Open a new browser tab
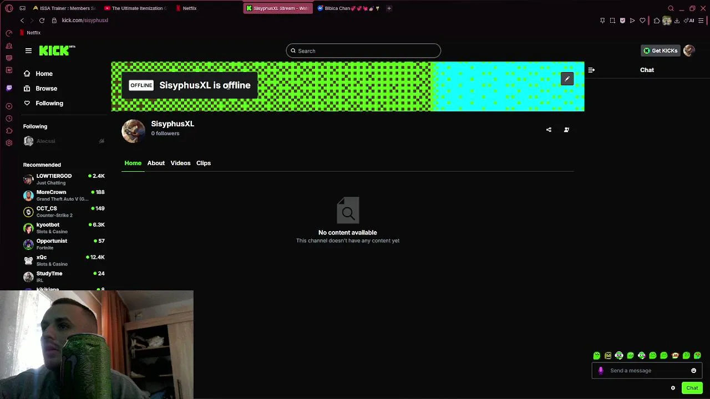Screen dimensions: 710x399 click(x=389, y=8)
